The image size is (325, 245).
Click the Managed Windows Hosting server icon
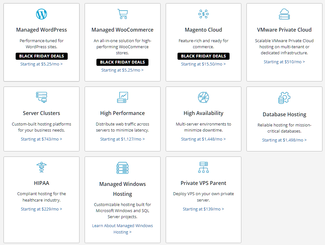pos(122,168)
